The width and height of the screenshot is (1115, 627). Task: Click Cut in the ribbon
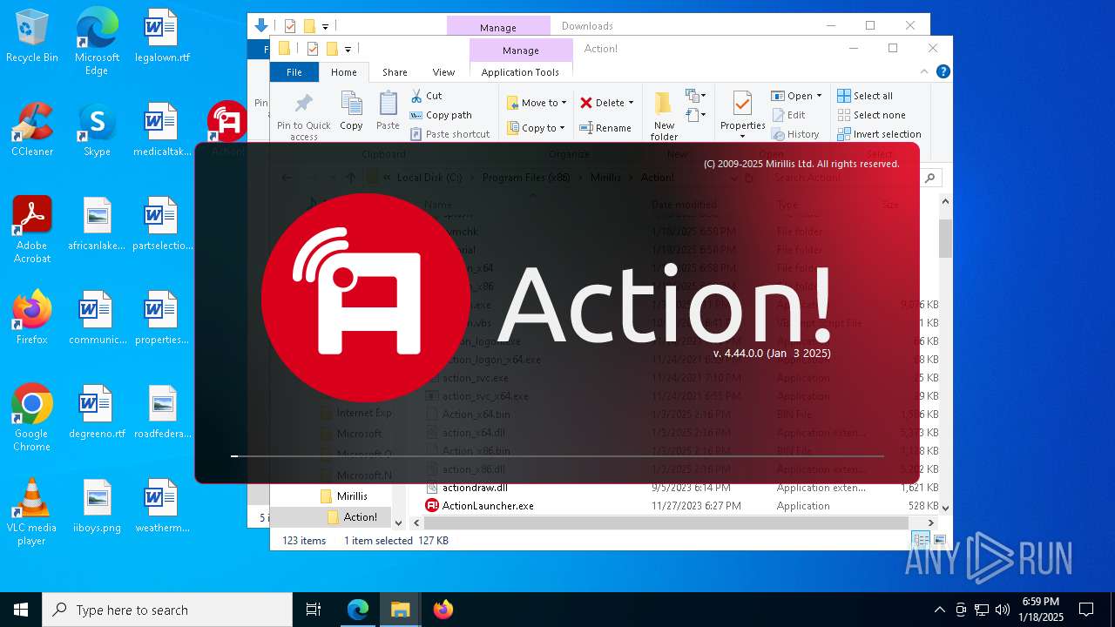[x=426, y=96]
